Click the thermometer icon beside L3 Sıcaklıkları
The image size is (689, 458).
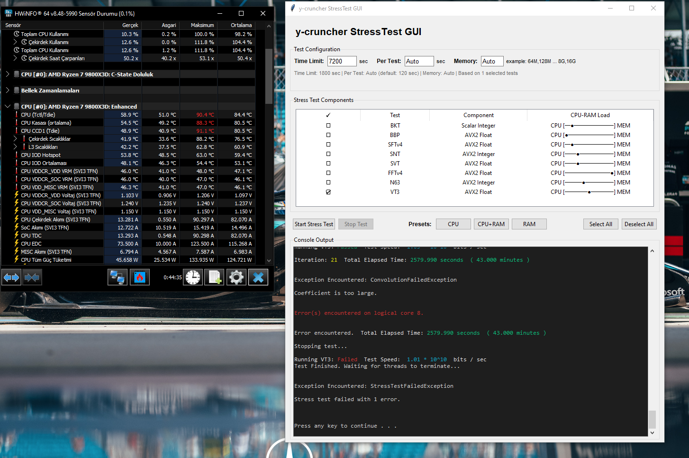(x=24, y=147)
